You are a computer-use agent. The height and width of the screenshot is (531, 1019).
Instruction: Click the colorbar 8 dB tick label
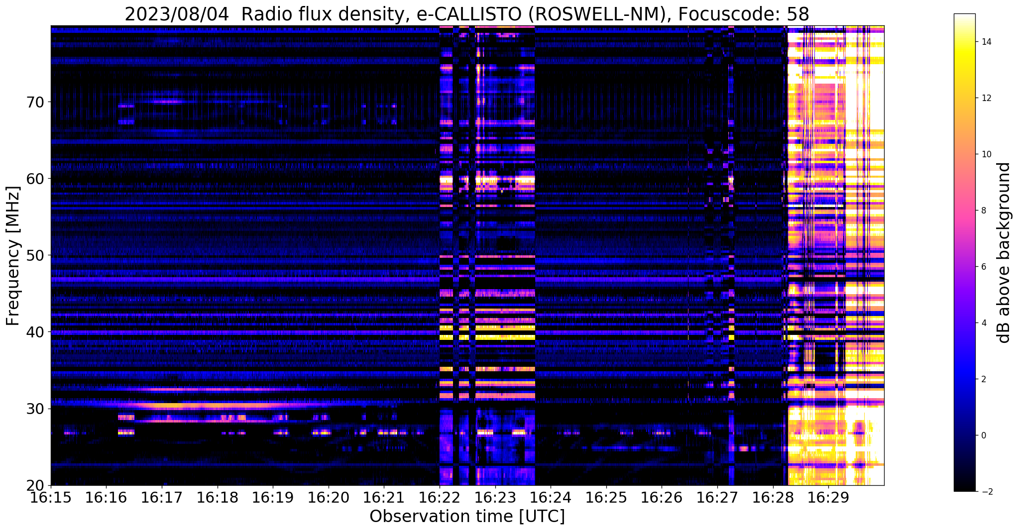point(983,211)
